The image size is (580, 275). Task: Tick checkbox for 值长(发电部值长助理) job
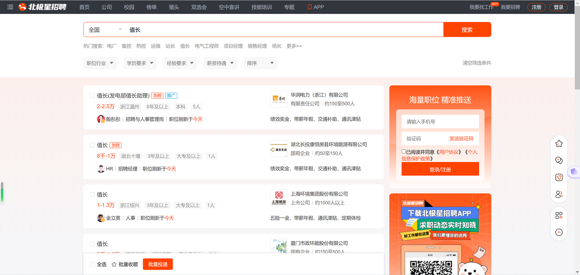click(x=93, y=96)
